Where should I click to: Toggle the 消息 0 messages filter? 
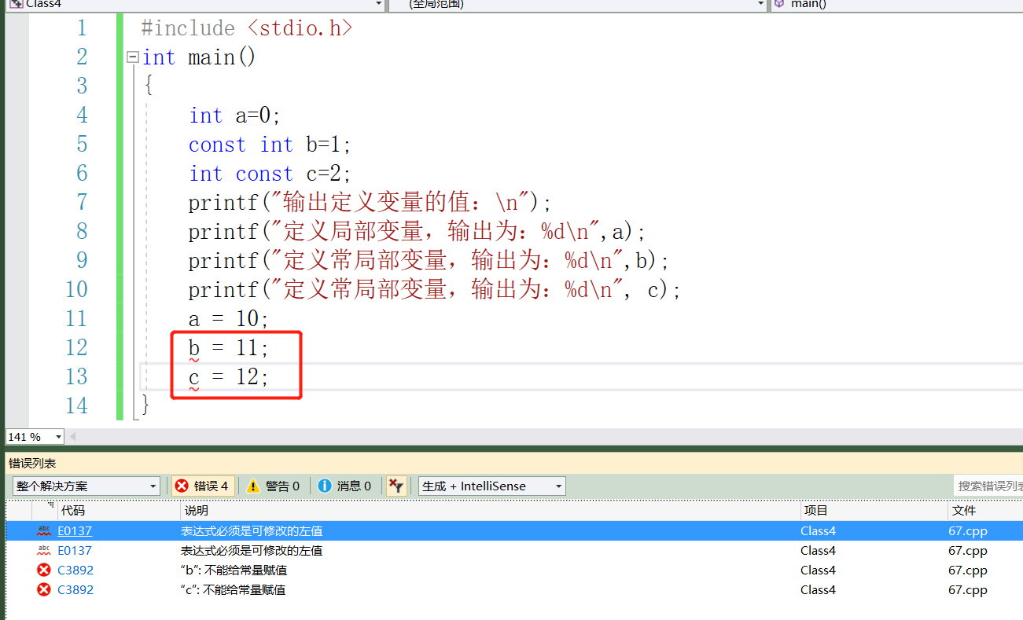point(346,485)
